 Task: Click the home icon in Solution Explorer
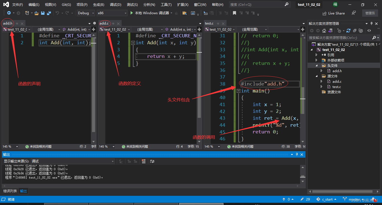coord(324,31)
